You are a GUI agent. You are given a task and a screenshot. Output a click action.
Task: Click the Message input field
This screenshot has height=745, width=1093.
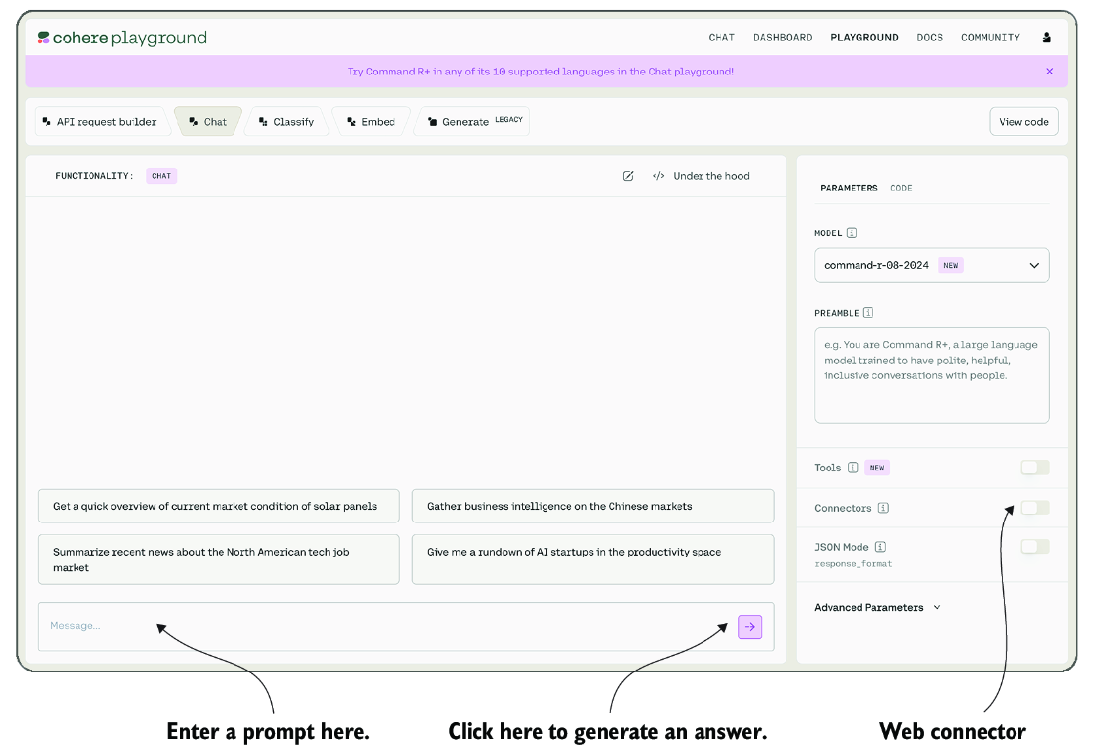click(387, 626)
